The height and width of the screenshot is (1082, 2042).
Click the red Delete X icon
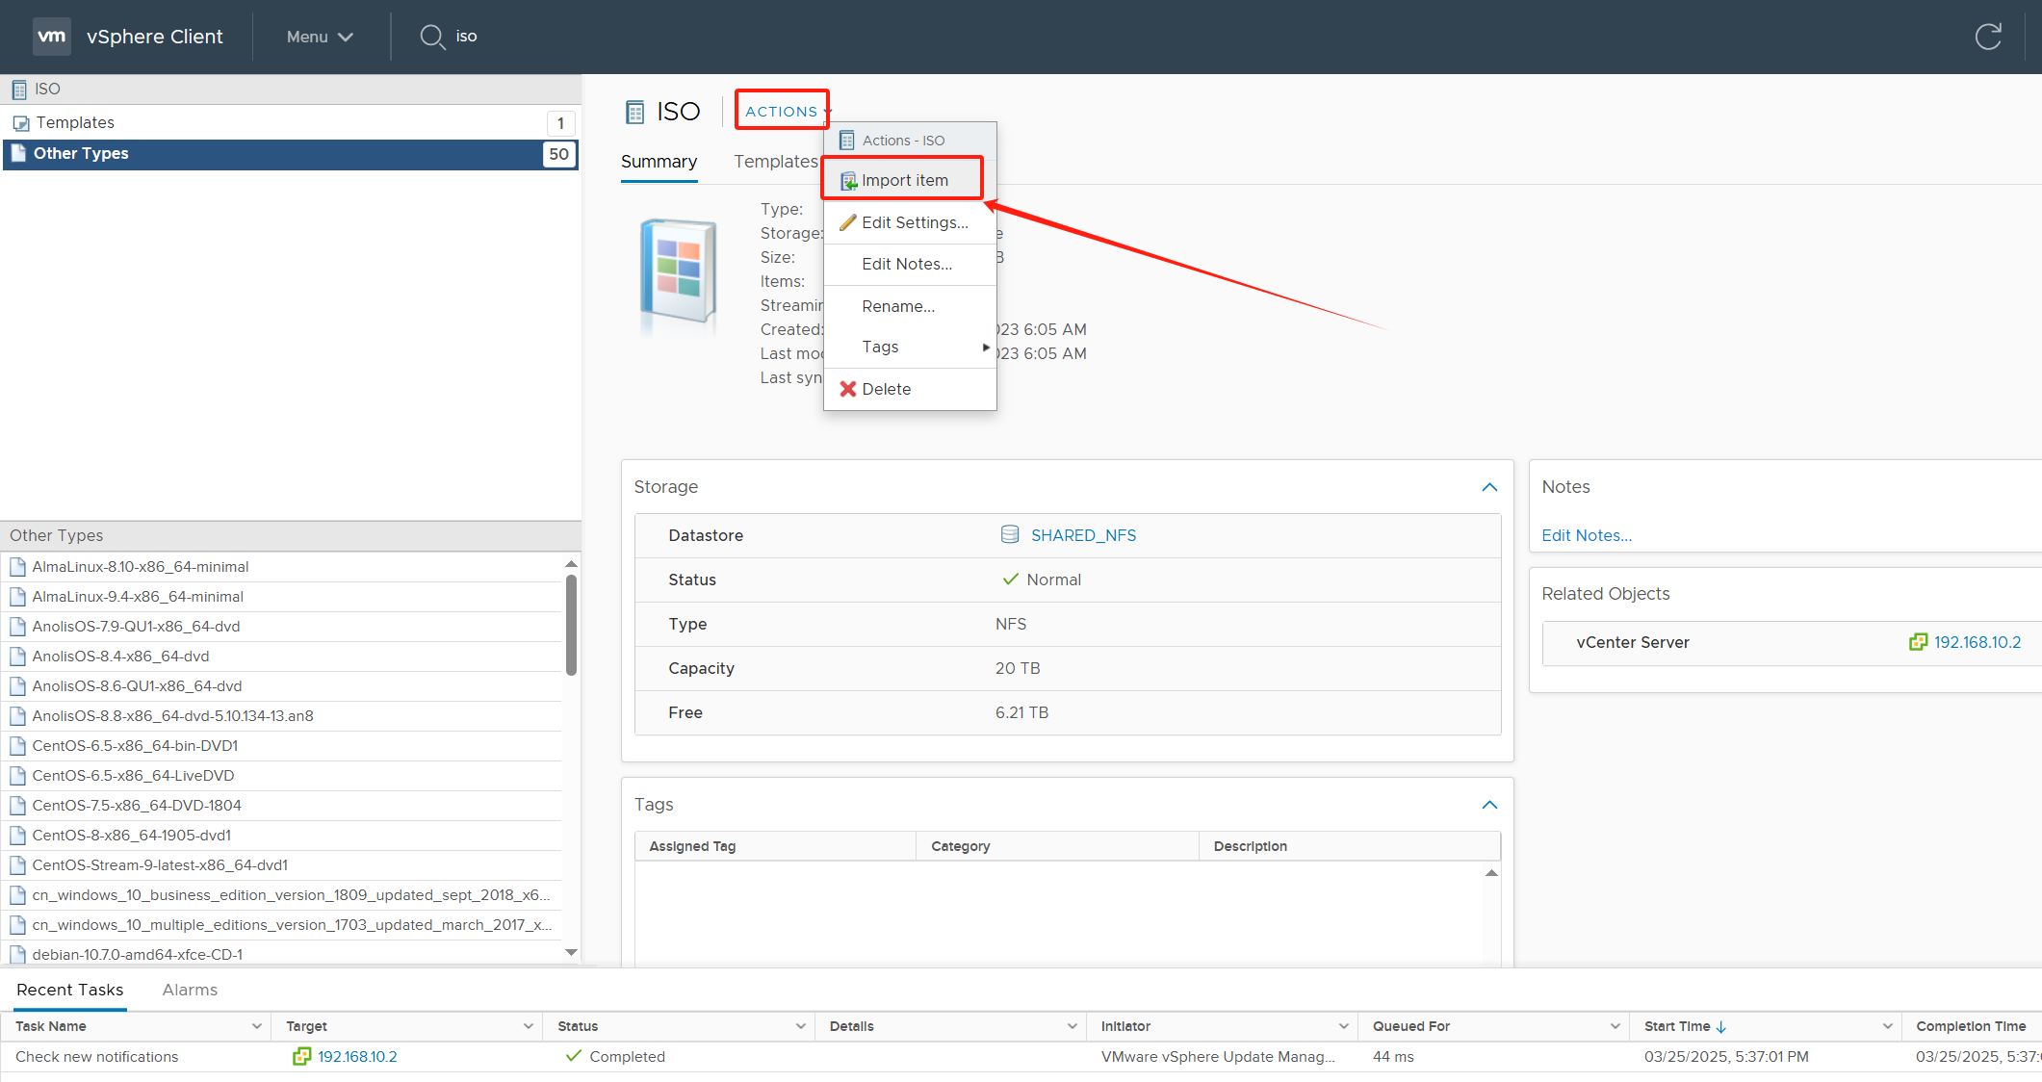(x=847, y=389)
